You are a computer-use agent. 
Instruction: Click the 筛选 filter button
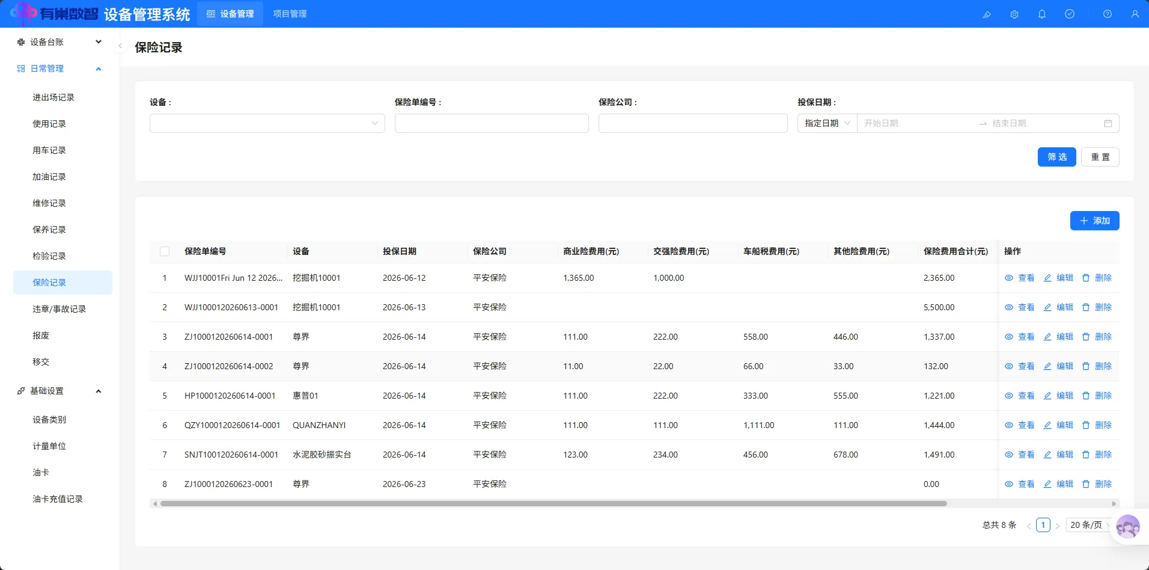click(x=1057, y=157)
